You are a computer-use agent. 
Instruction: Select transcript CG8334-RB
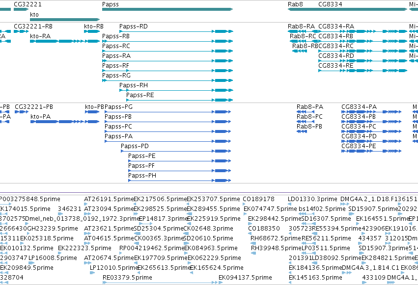click(363, 41)
